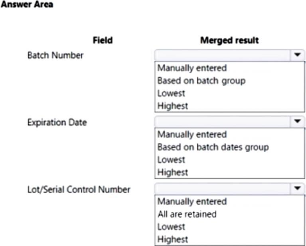Pick Highest under Batch Number
This screenshot has width=306, height=246.
[x=172, y=106]
